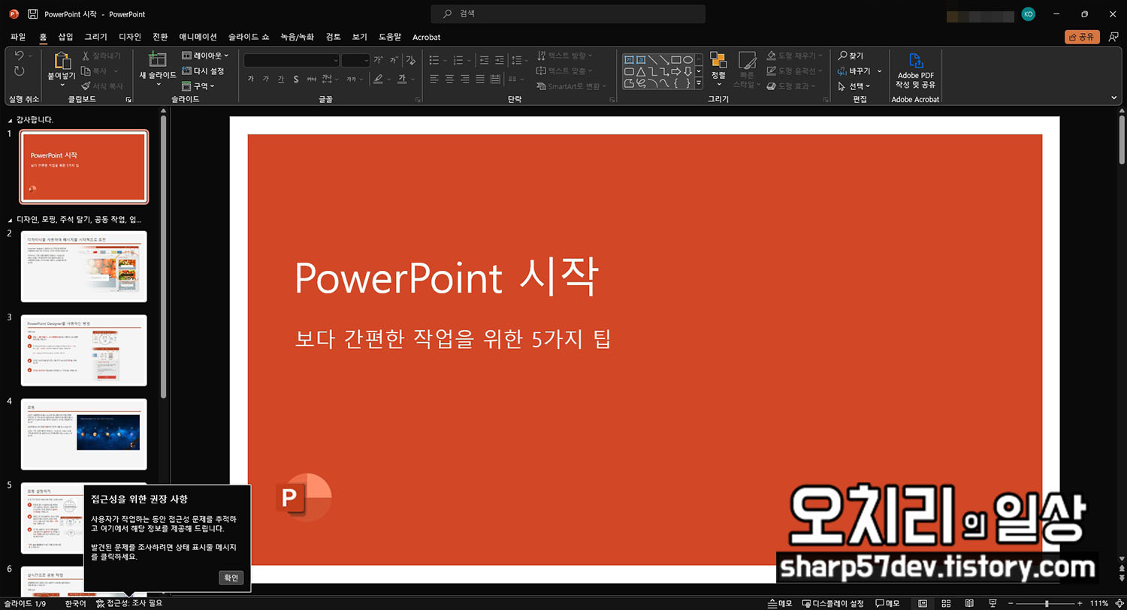Image resolution: width=1127 pixels, height=610 pixels.
Task: Click the Redo arrow icon
Action: [x=20, y=71]
